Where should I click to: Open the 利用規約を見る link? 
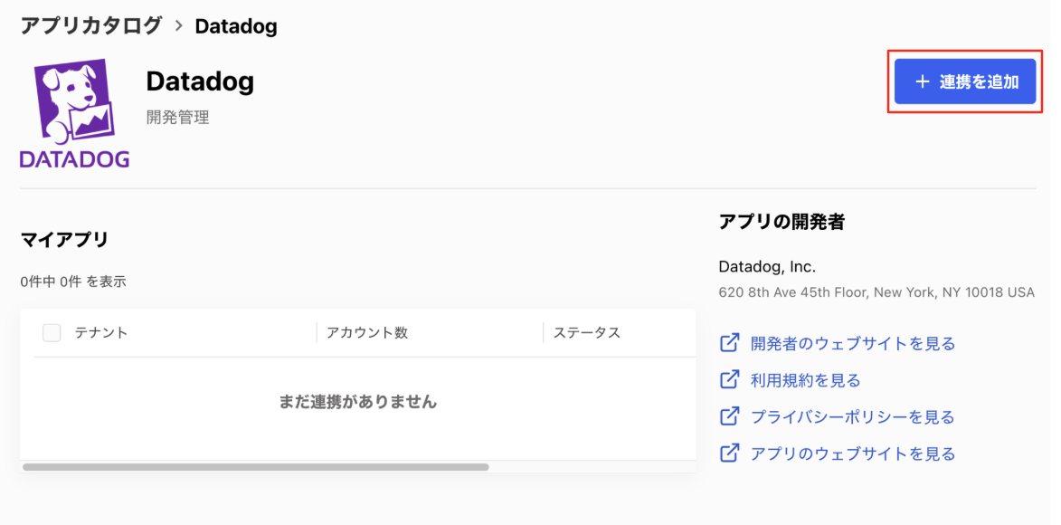point(805,380)
